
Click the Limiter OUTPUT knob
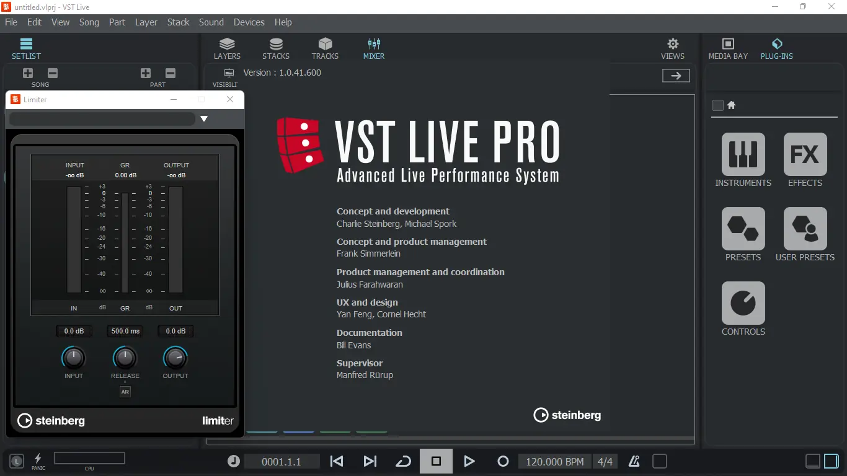pos(175,358)
